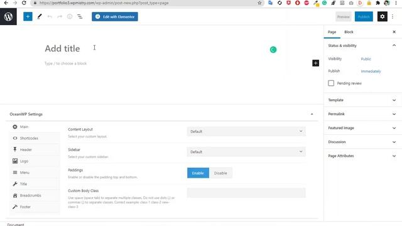Open Header tab in OceanWP Settings
This screenshot has width=402, height=226.
35,149
